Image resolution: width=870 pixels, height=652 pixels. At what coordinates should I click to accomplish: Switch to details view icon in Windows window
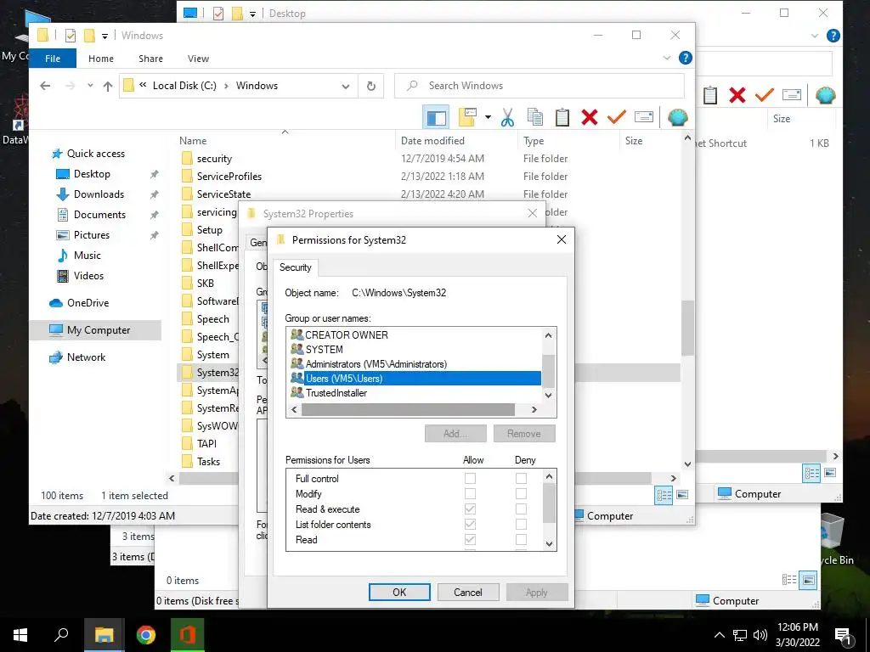[x=664, y=495]
